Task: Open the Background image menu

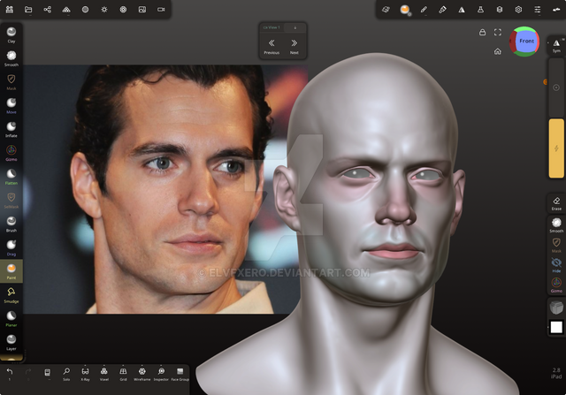Action: [x=142, y=10]
